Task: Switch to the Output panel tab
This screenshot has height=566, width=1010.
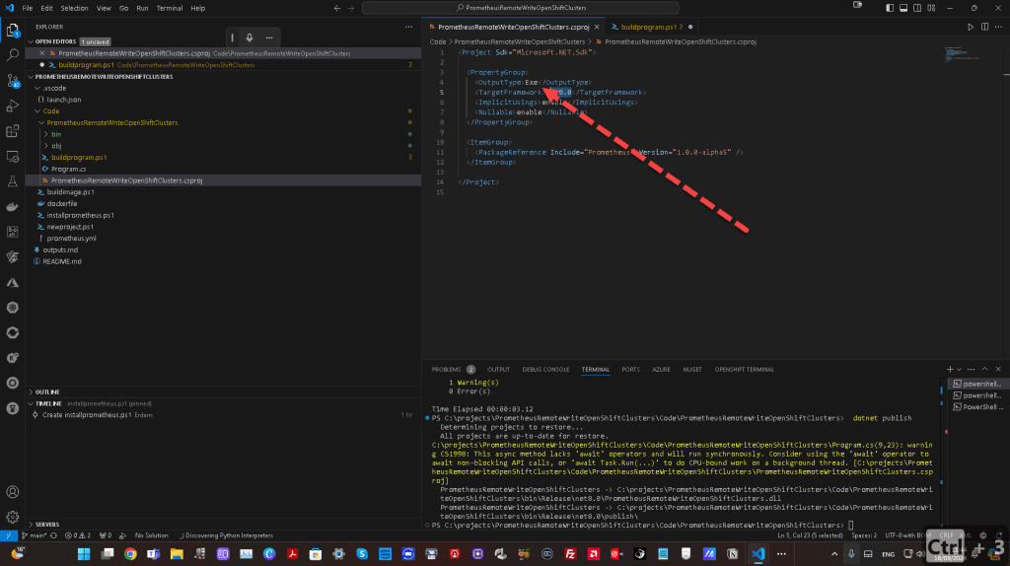Action: point(498,370)
